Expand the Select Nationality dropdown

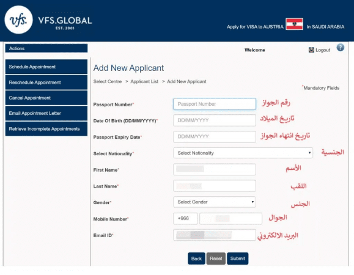tap(243, 153)
